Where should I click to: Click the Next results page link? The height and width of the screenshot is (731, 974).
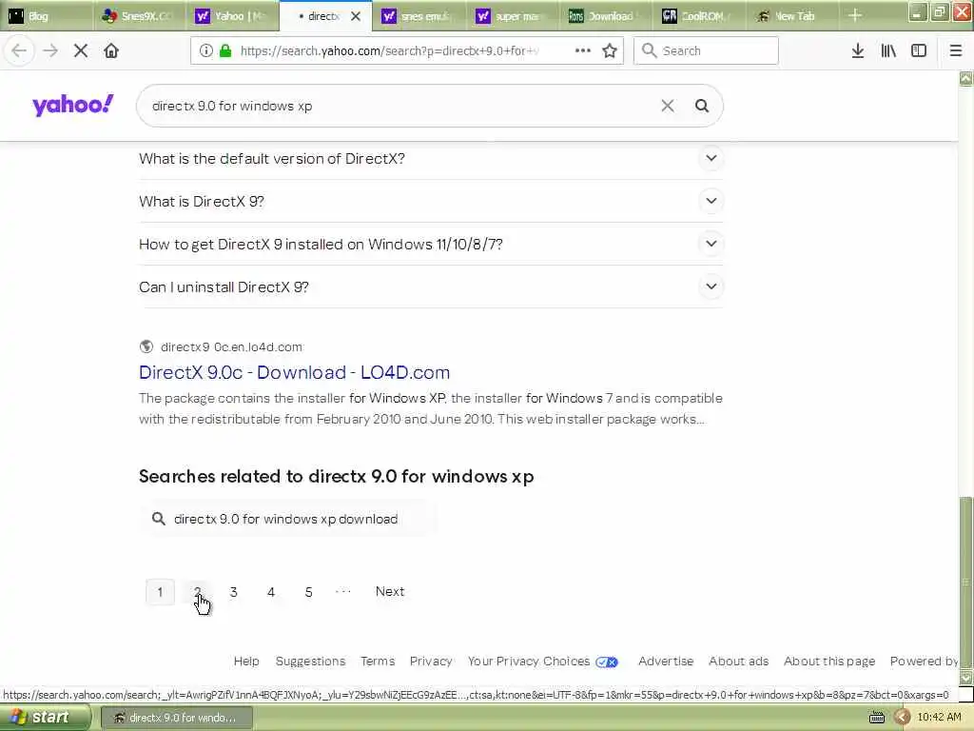(389, 591)
